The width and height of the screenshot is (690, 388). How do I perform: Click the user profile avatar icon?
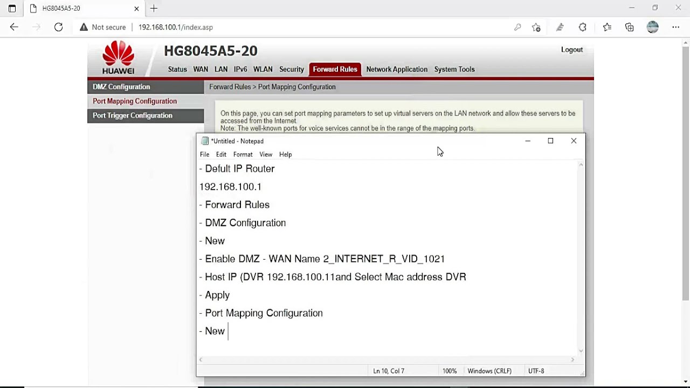pyautogui.click(x=653, y=27)
